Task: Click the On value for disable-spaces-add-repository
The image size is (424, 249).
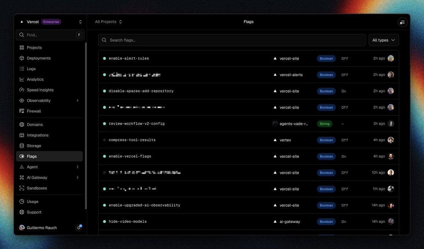Action: point(344,91)
